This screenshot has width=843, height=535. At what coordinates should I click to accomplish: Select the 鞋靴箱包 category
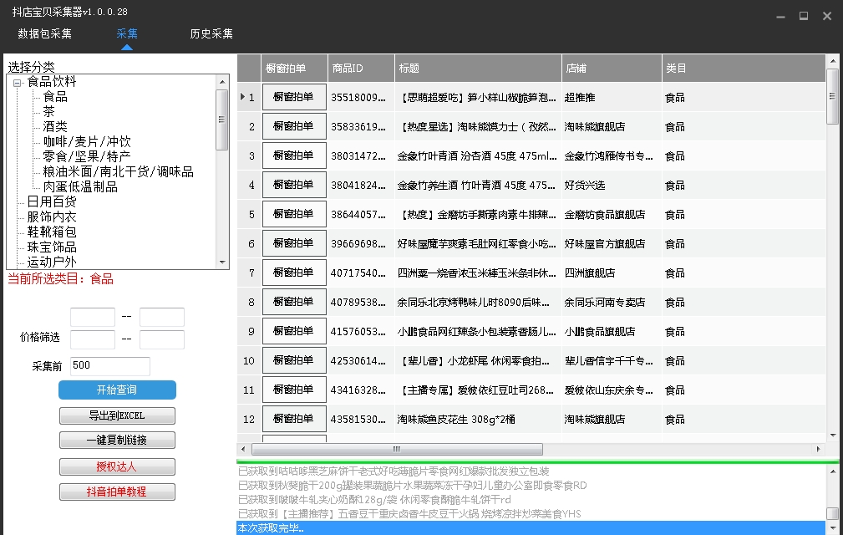point(52,232)
